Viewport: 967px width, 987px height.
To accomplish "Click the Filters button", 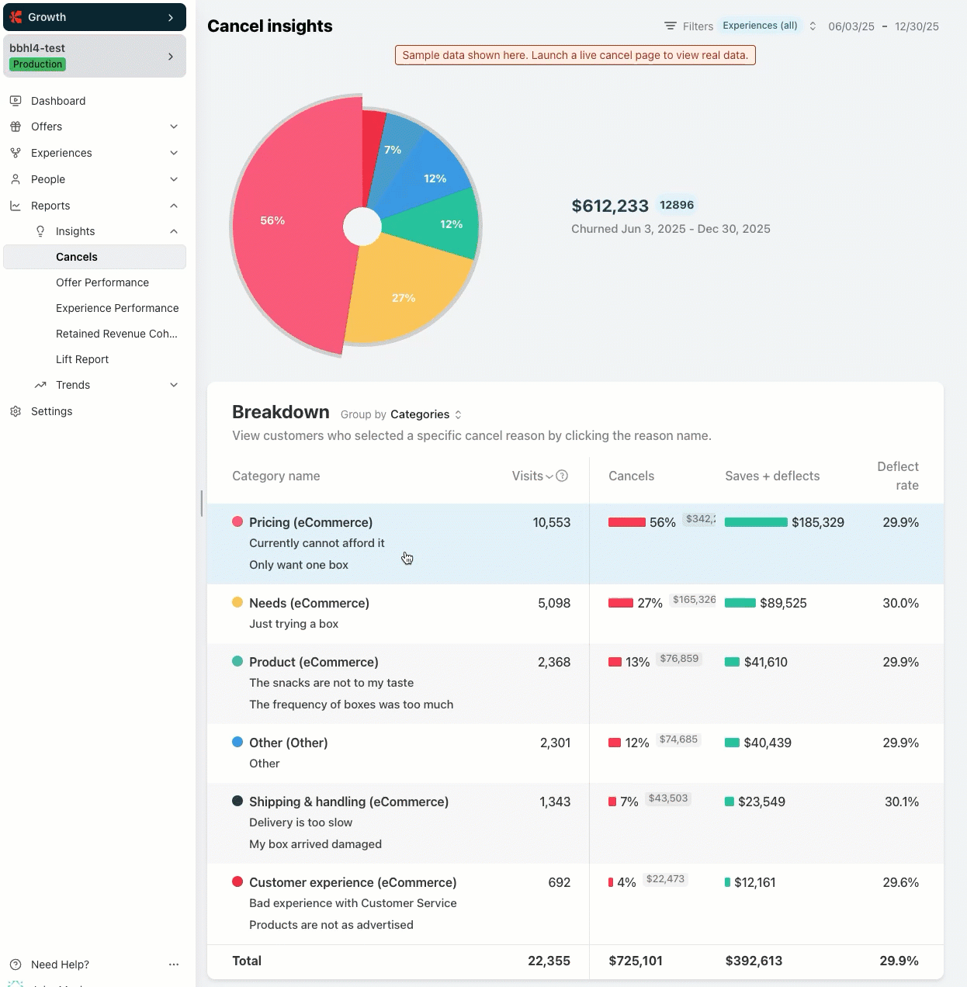I will pos(688,26).
